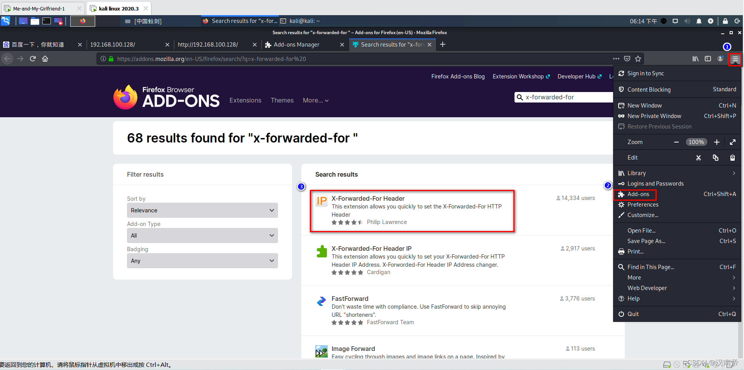Open the Firefox account toolbar icon
The width and height of the screenshot is (744, 370).
click(720, 59)
